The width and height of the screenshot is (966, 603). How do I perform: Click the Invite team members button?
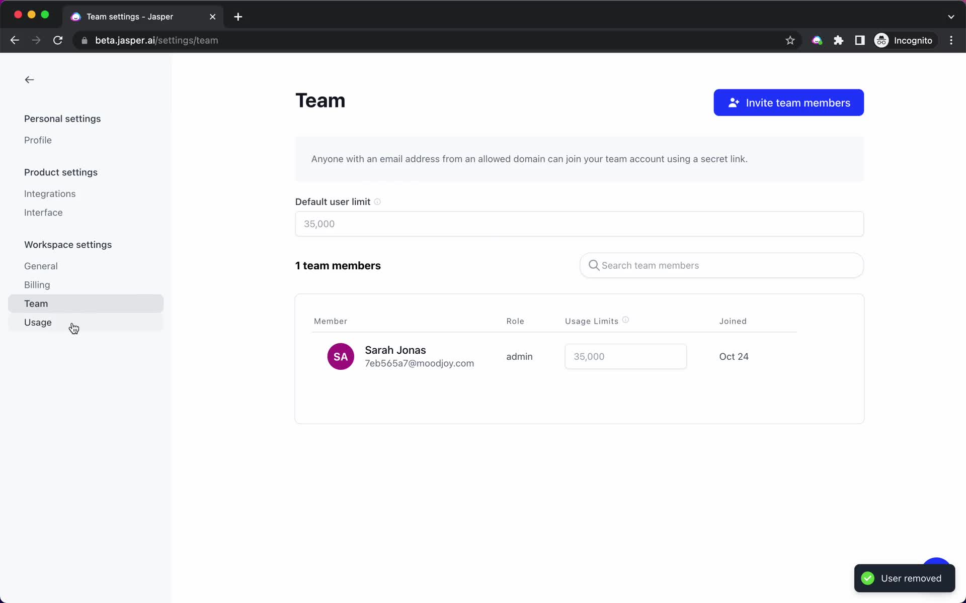coord(789,103)
